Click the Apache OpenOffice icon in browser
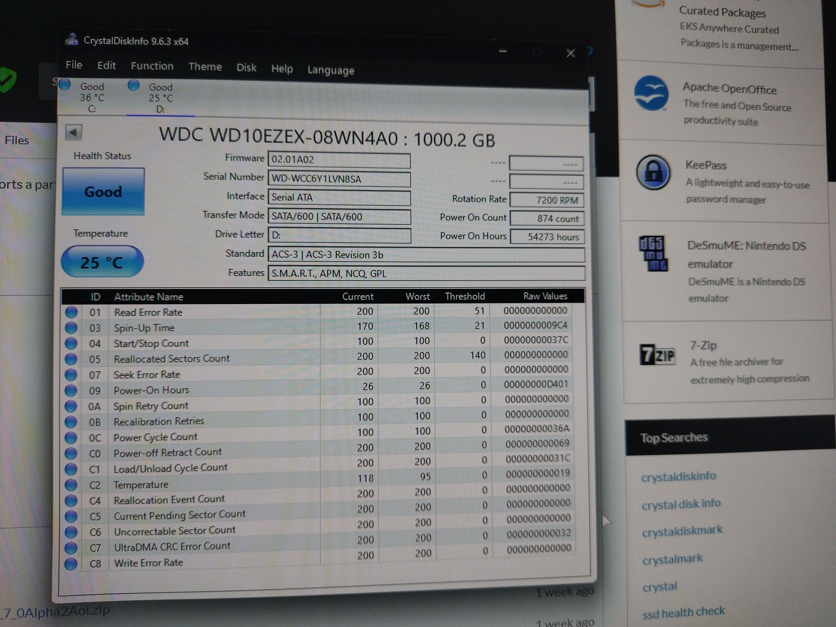This screenshot has width=836, height=627. pos(651,94)
